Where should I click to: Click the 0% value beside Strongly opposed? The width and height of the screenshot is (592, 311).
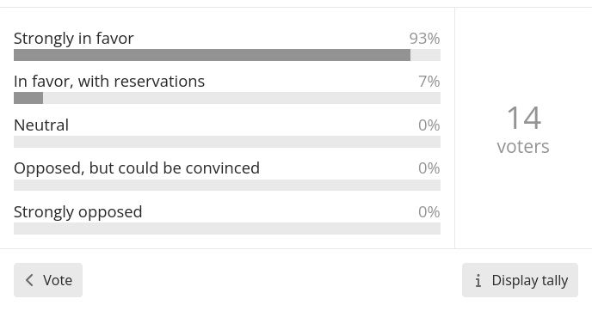[x=429, y=212]
